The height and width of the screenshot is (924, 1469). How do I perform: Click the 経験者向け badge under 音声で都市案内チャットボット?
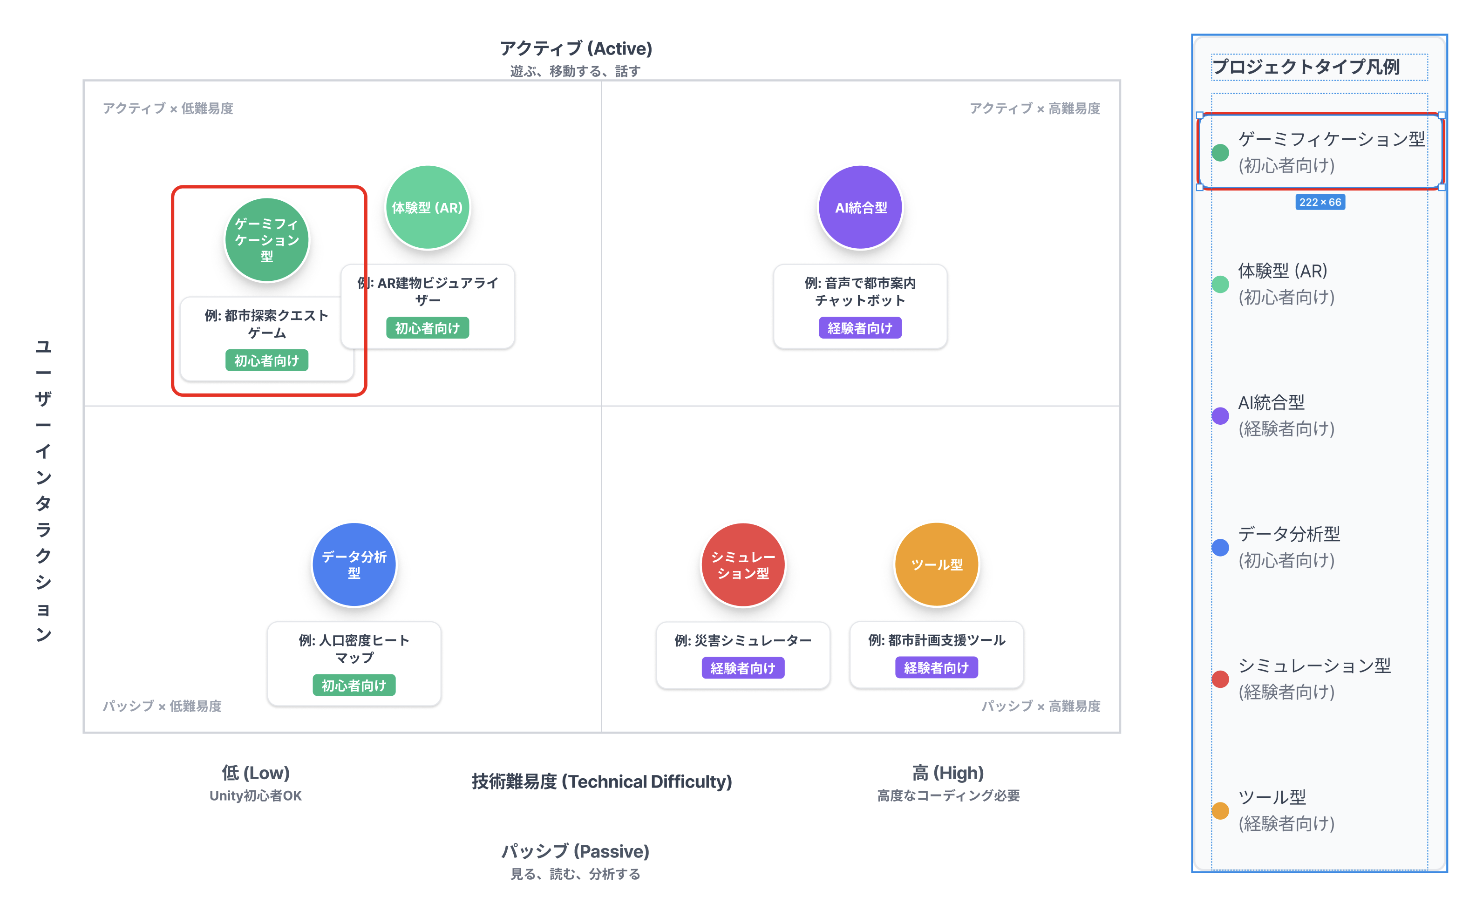point(860,328)
